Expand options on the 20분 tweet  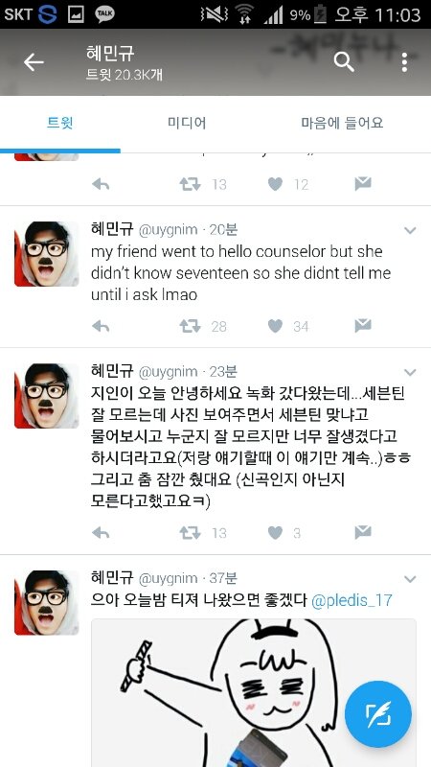pyautogui.click(x=410, y=230)
